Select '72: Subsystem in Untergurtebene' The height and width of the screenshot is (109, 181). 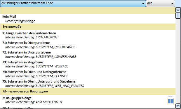(x=88, y=55)
